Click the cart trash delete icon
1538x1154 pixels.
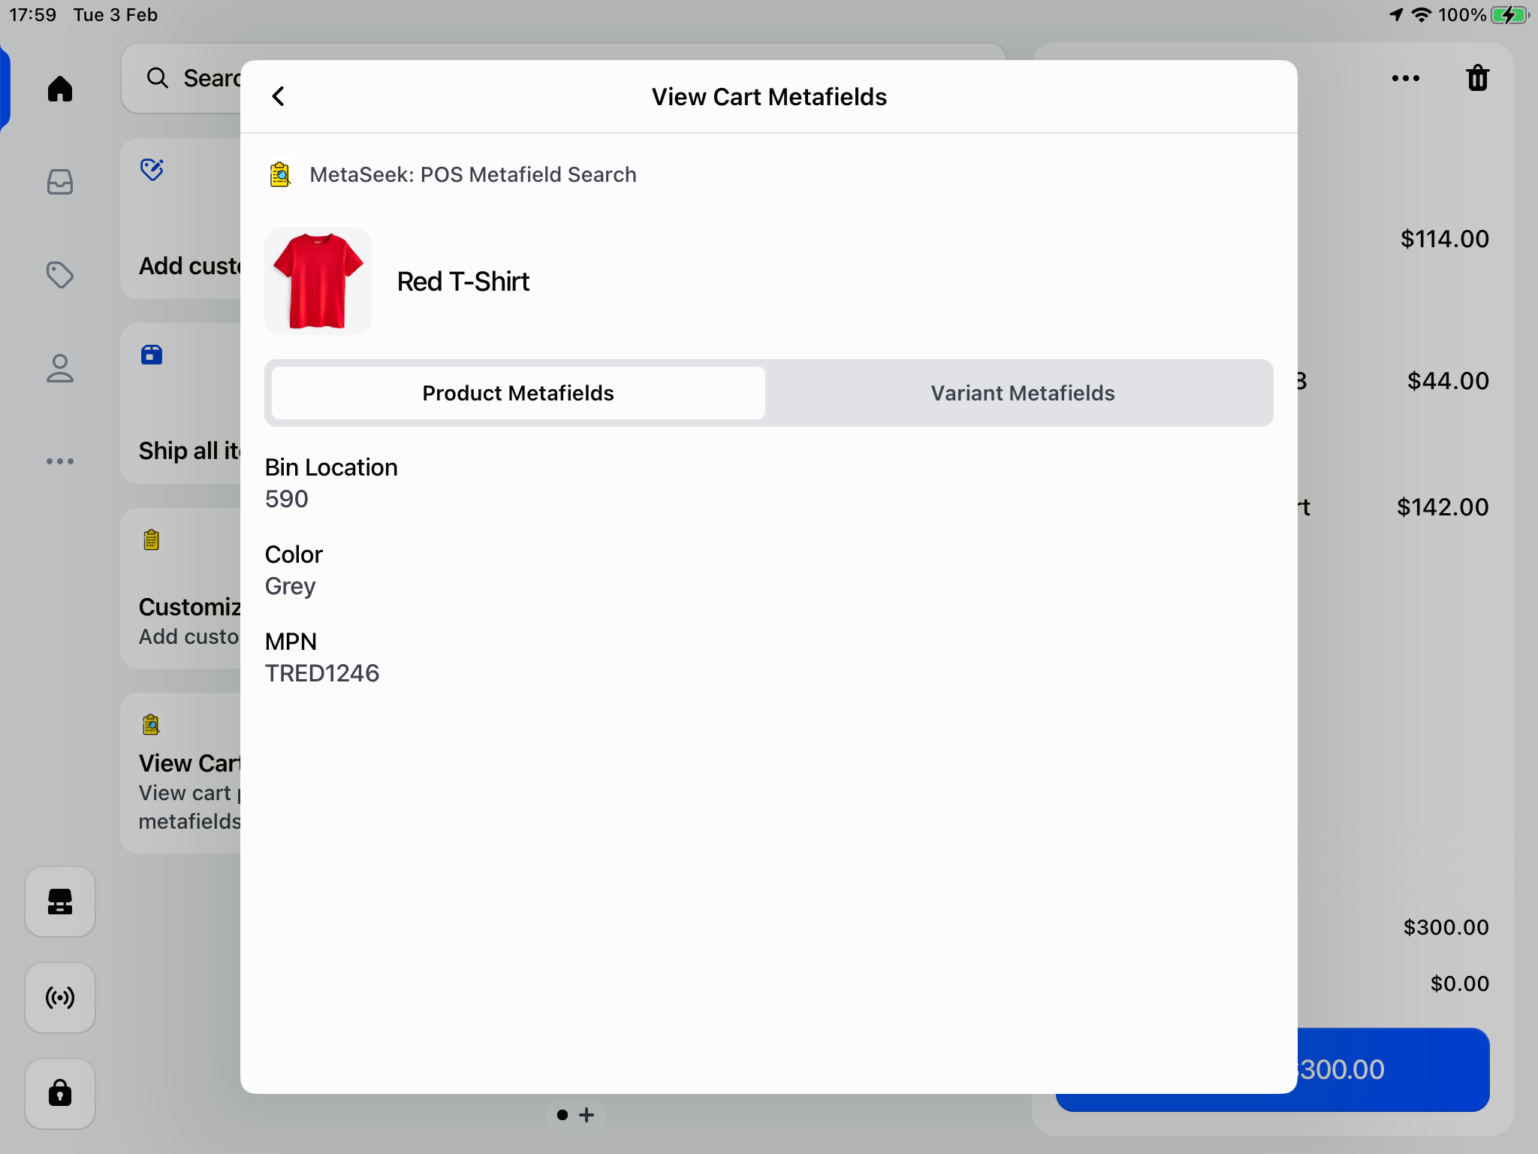(x=1477, y=78)
